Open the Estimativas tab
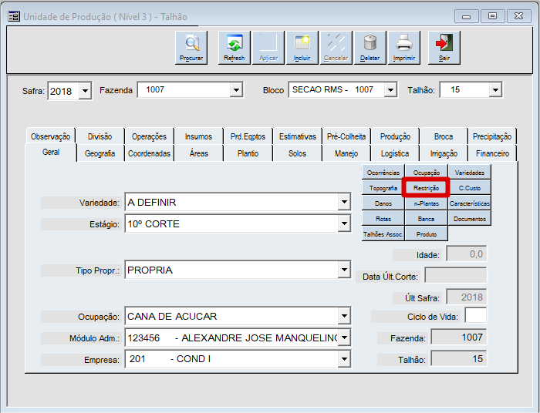Image resolution: width=540 pixels, height=413 pixels. (298, 136)
